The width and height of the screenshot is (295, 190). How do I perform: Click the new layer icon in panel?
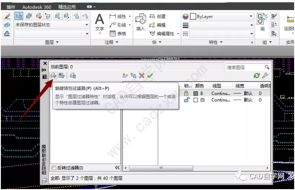click(x=125, y=76)
